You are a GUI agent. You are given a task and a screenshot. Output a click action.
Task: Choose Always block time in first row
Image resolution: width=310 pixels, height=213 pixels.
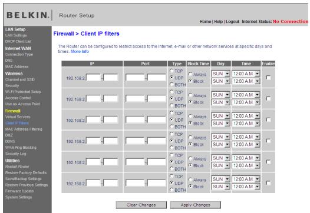click(x=190, y=74)
